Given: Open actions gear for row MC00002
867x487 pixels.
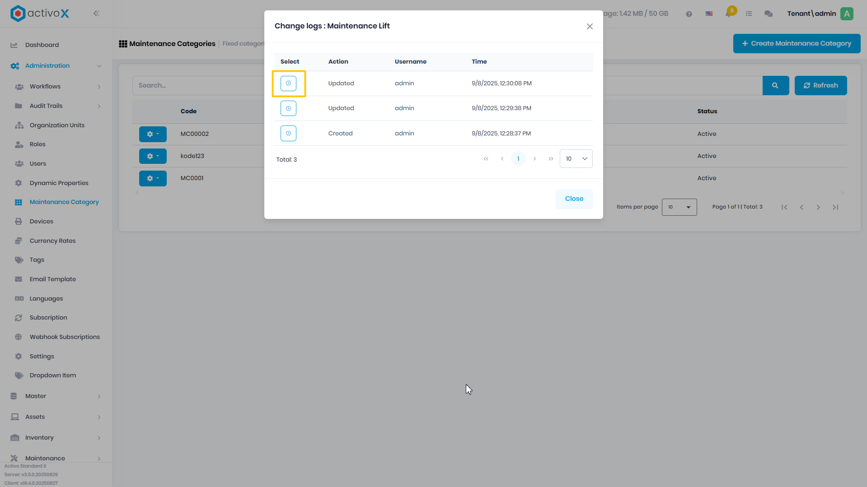Looking at the screenshot, I should coord(153,134).
